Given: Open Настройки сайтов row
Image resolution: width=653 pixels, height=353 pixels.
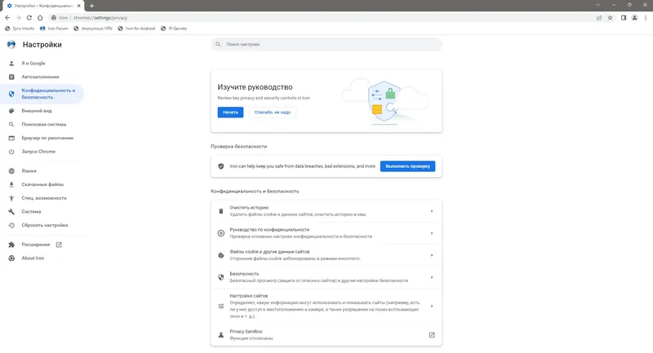Looking at the screenshot, I should click(326, 306).
